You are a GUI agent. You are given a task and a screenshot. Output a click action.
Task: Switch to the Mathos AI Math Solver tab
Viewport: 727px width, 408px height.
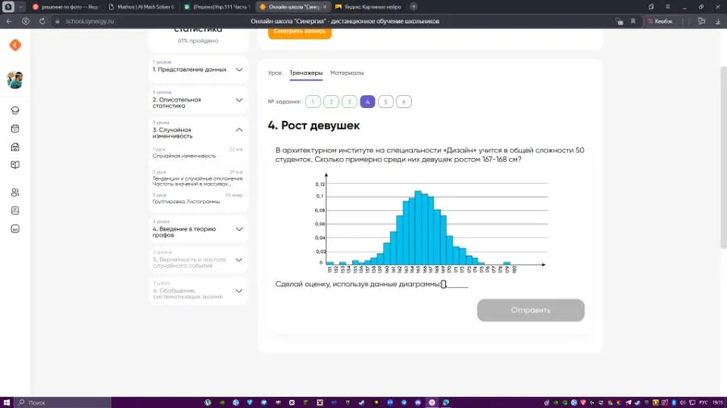(142, 7)
